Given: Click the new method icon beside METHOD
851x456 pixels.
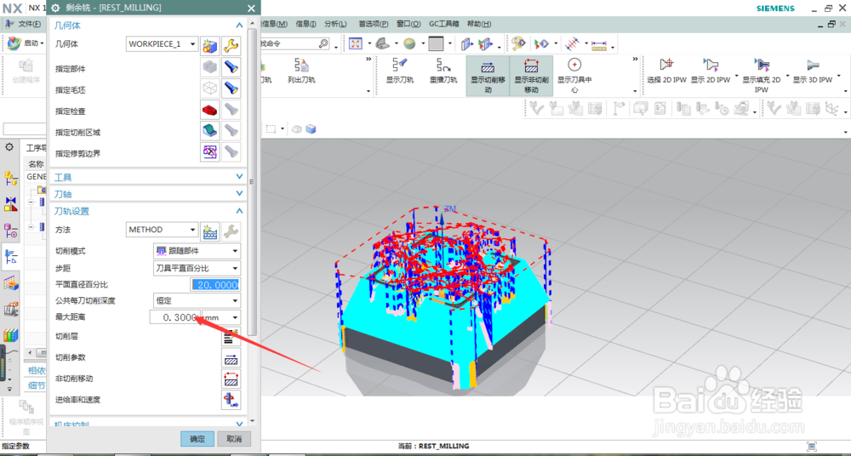Looking at the screenshot, I should coord(210,231).
